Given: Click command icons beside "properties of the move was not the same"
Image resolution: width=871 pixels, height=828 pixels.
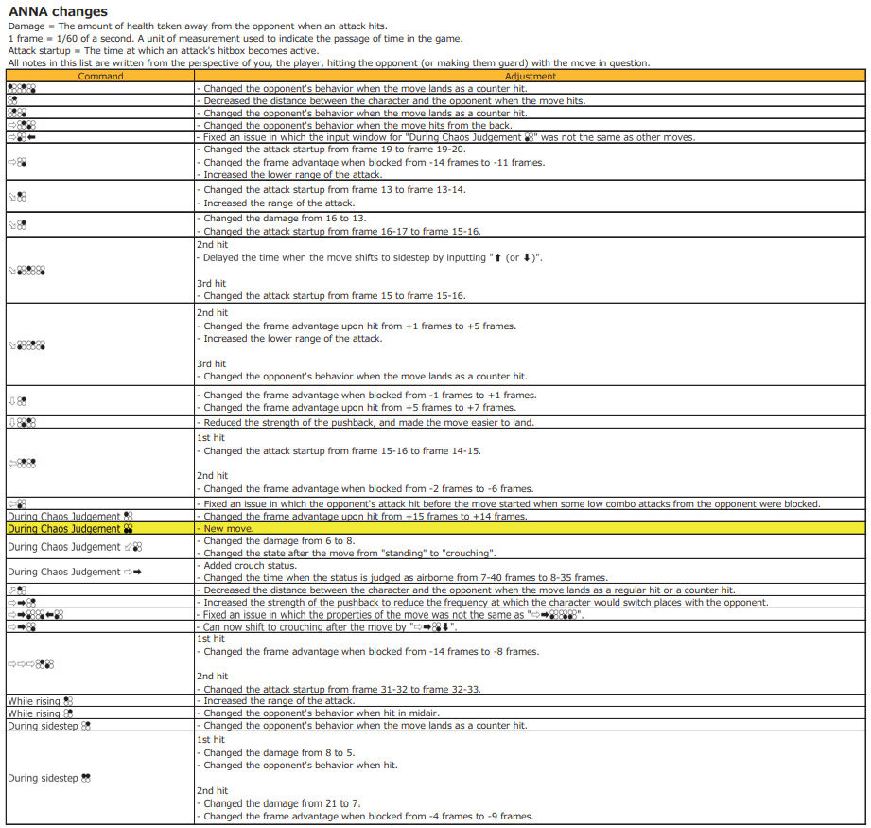Looking at the screenshot, I should tap(36, 614).
